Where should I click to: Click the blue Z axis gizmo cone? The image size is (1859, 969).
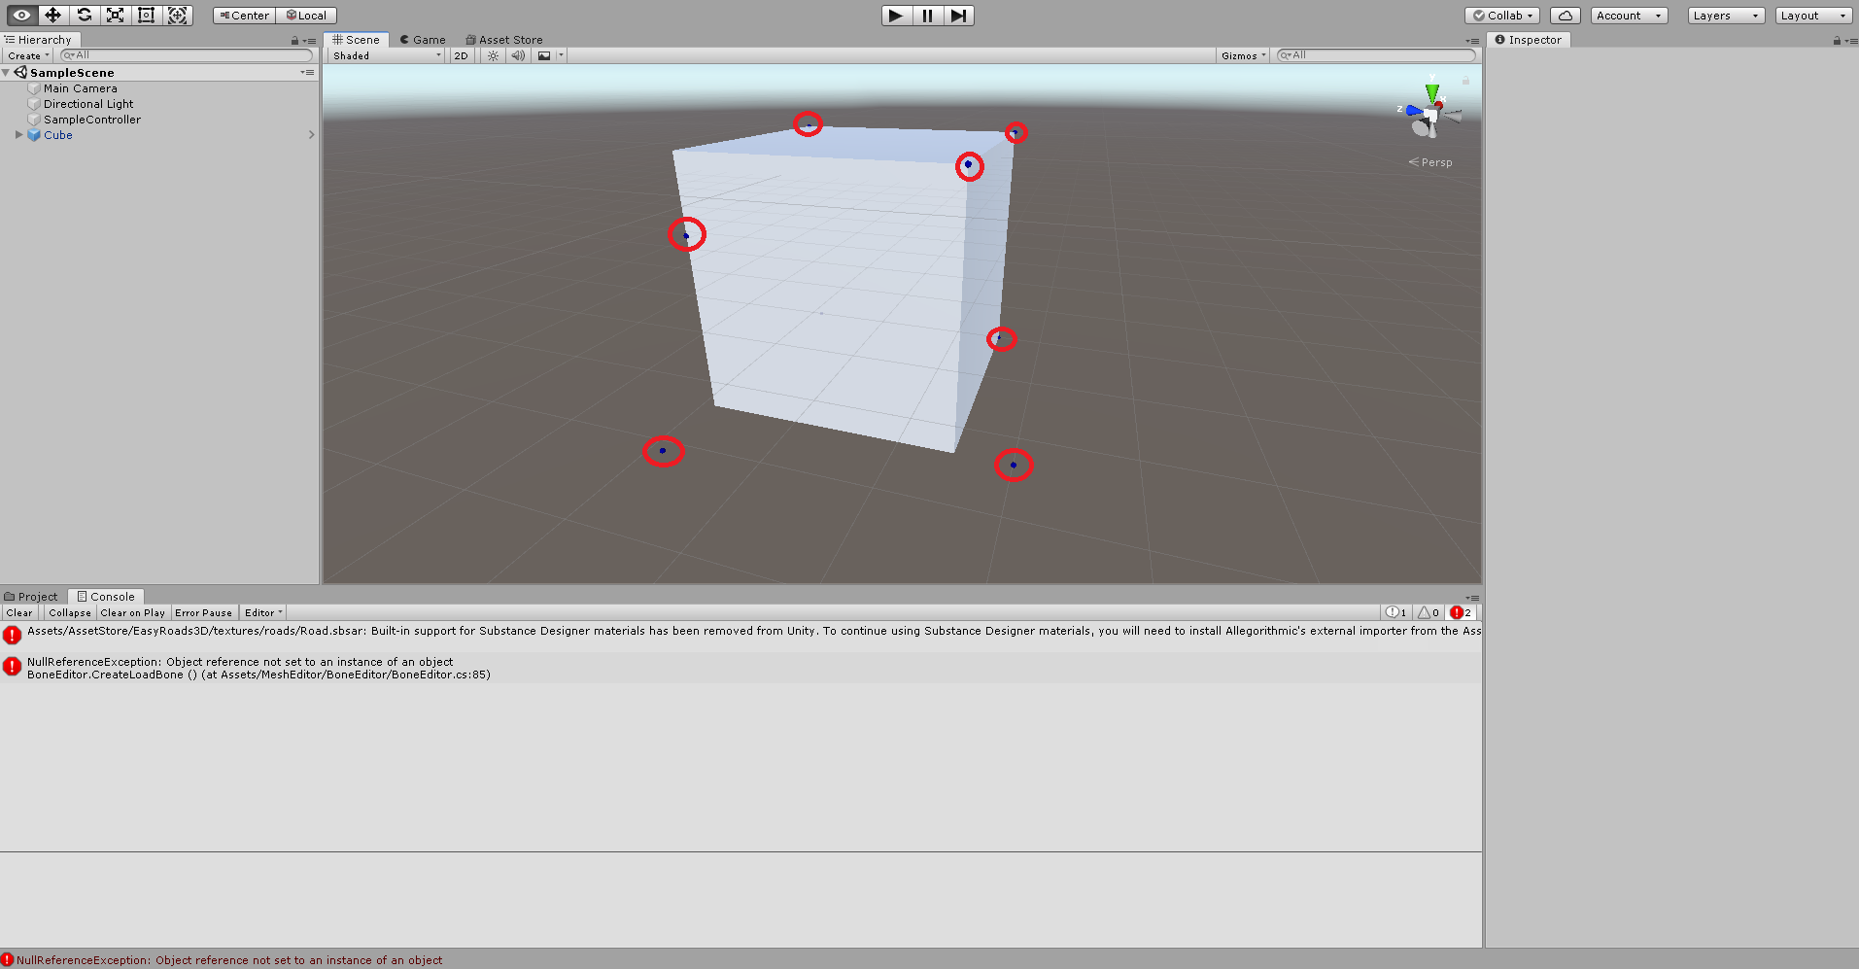[x=1412, y=111]
